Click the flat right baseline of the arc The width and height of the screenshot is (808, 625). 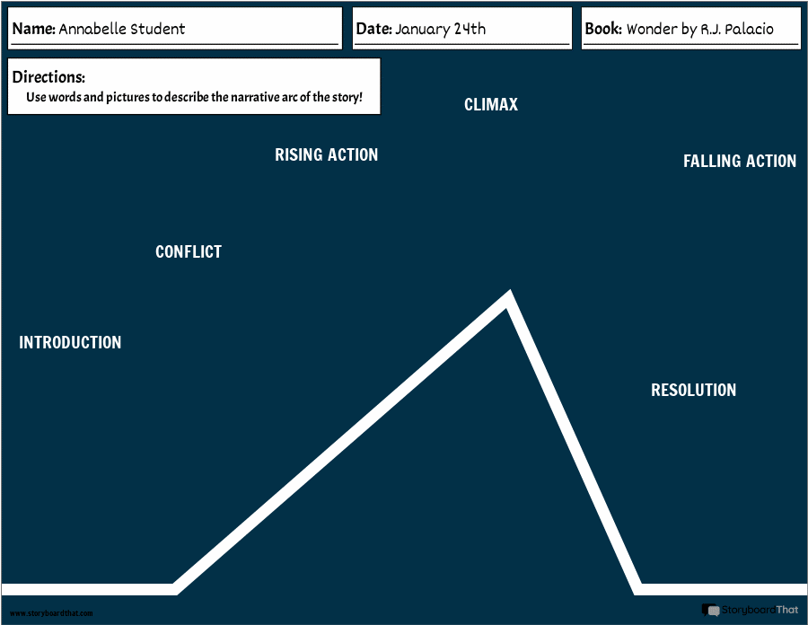pos(718,589)
